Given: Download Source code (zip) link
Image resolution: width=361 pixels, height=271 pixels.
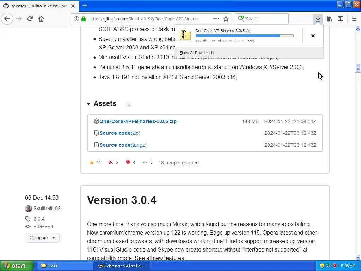Looking at the screenshot, I should click(120, 133).
